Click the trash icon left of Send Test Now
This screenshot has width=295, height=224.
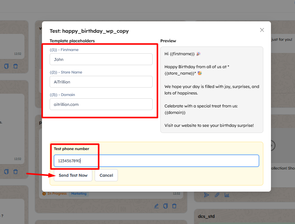tap(16, 172)
